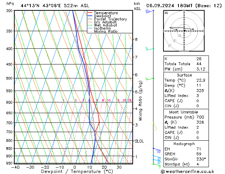Select 'Dry Adiabat' legend label

(105, 22)
